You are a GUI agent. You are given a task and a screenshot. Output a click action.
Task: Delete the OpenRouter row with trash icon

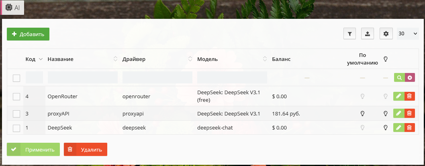[410, 96]
